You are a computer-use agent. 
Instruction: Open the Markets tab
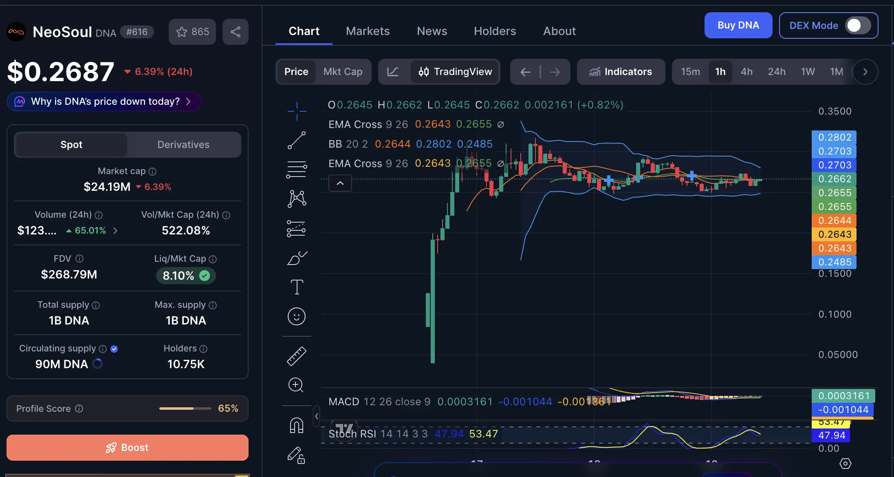(368, 31)
